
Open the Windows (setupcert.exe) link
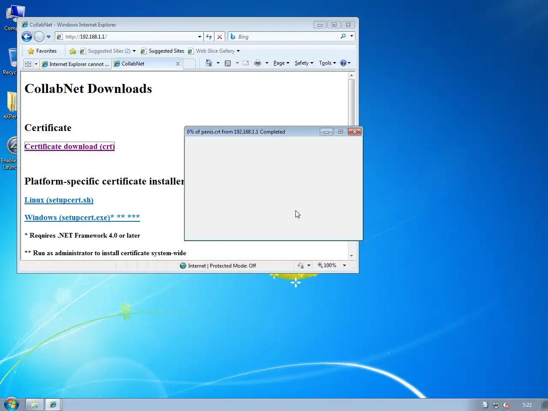coord(82,217)
